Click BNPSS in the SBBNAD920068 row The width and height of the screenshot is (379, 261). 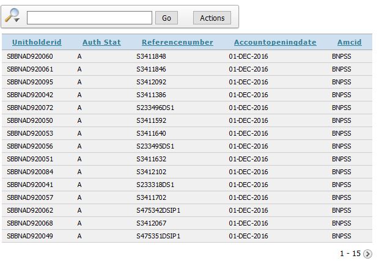(342, 223)
